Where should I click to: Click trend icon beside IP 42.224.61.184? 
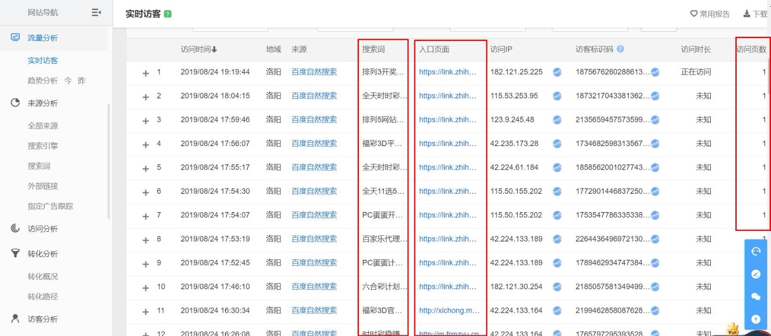(x=557, y=167)
